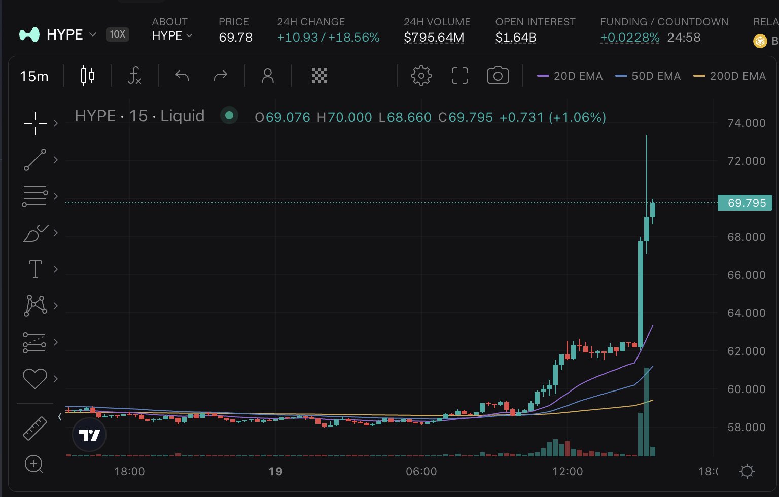Click the 24H volume $795.64M value
779x497 pixels.
pyautogui.click(x=434, y=38)
